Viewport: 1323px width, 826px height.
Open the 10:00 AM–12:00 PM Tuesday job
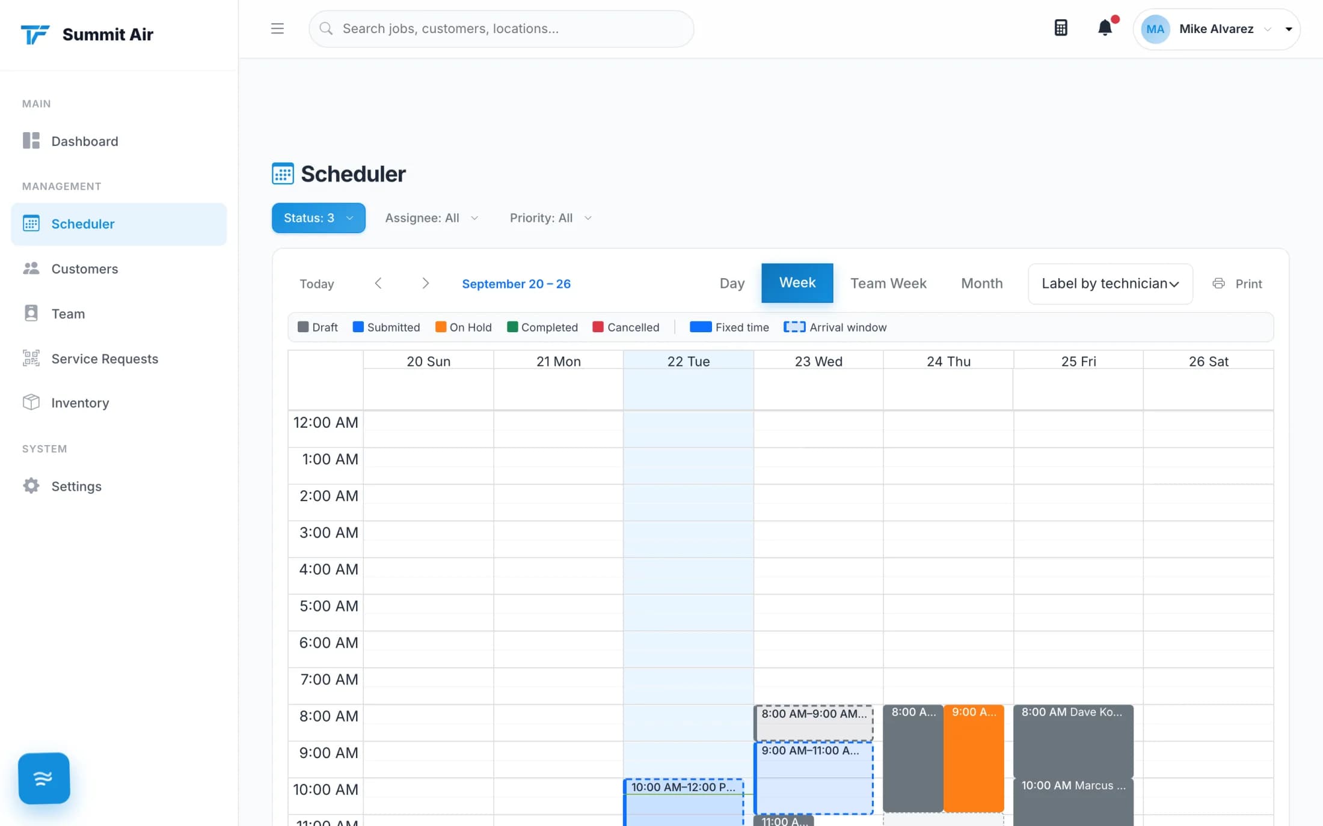click(684, 802)
